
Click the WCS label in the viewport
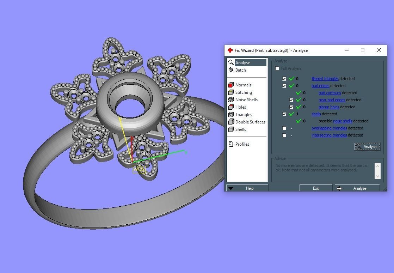point(139,169)
